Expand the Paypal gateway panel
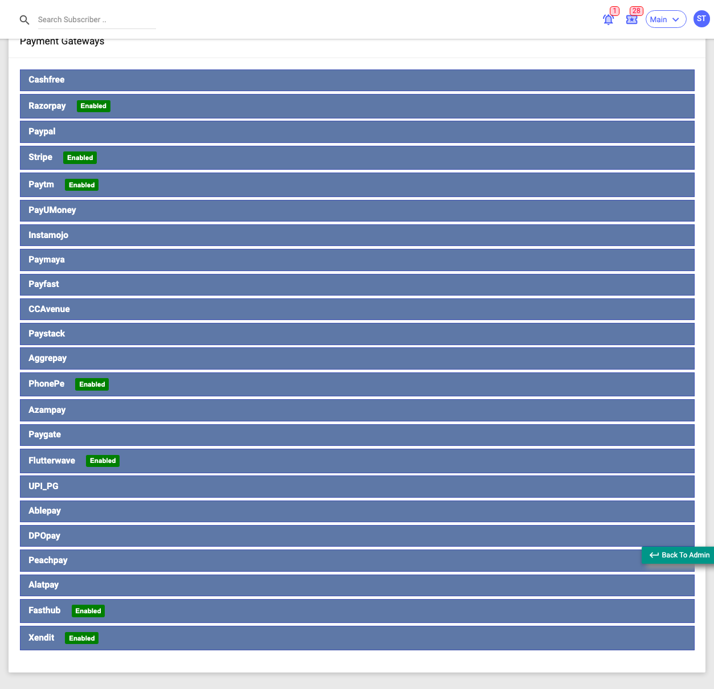 pyautogui.click(x=357, y=132)
